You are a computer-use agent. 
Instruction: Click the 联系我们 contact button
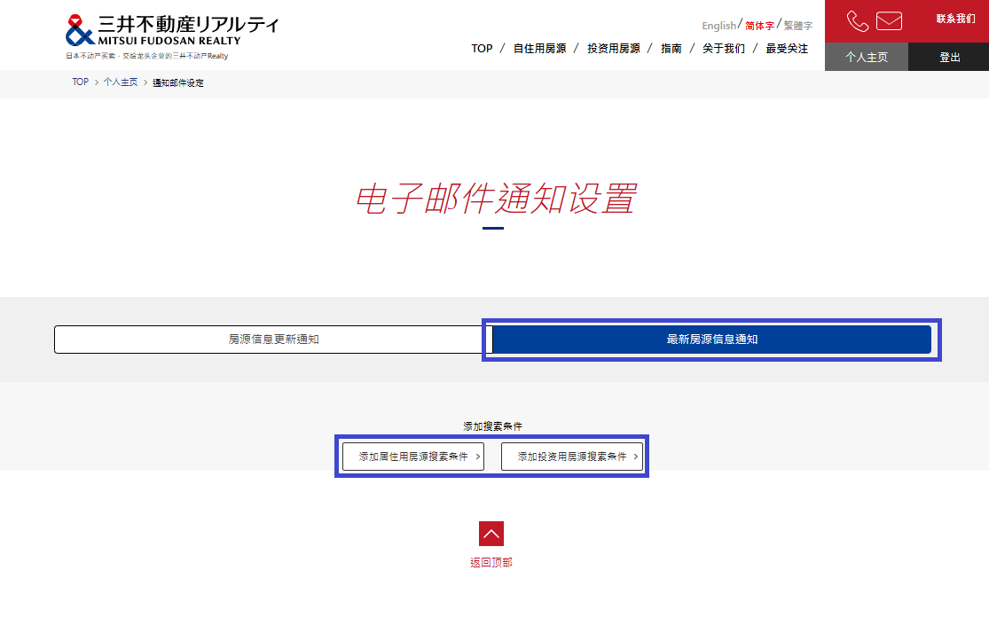(x=955, y=19)
